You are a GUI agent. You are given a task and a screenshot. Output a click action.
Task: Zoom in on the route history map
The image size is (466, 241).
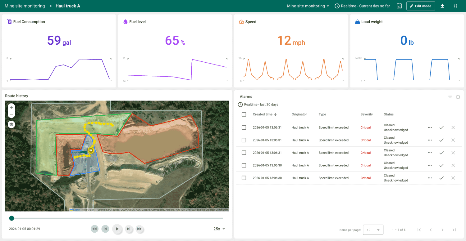(11, 107)
